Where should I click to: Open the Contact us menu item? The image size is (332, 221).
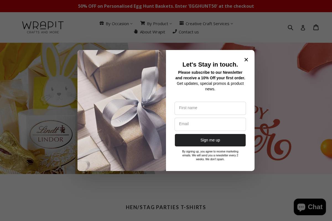click(189, 32)
